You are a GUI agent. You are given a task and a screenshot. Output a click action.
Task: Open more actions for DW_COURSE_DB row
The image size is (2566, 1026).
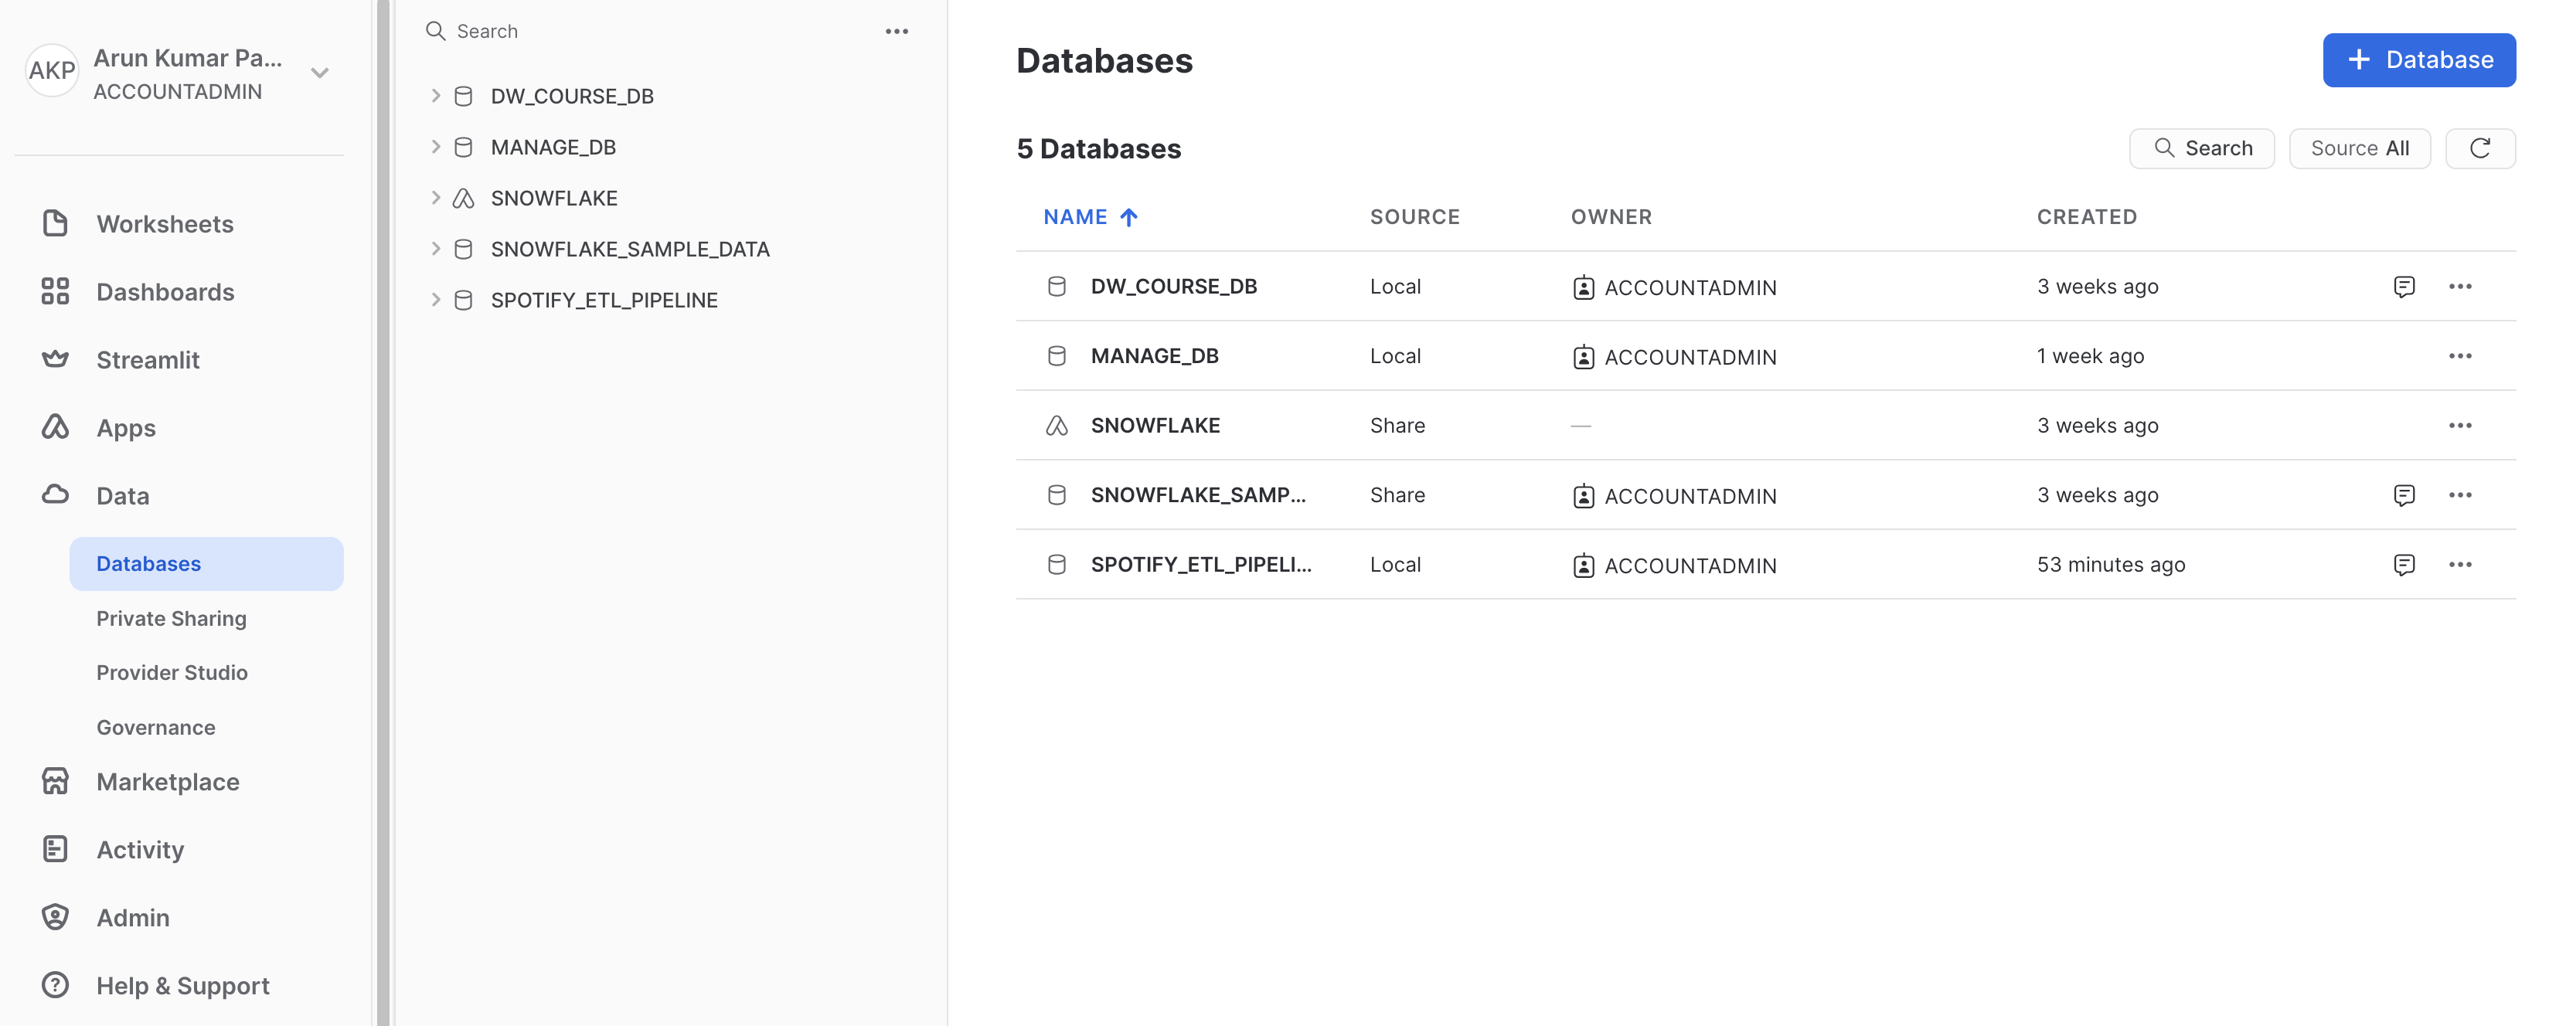click(2459, 286)
